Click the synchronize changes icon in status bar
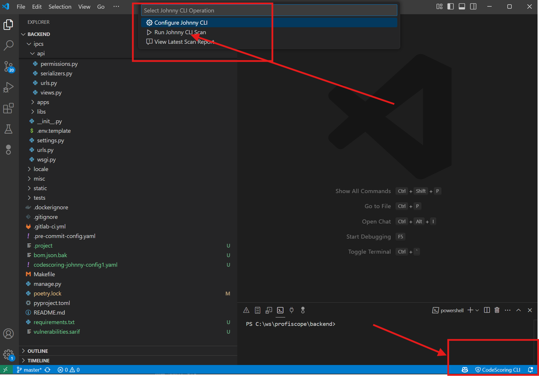This screenshot has width=539, height=376. (x=48, y=370)
